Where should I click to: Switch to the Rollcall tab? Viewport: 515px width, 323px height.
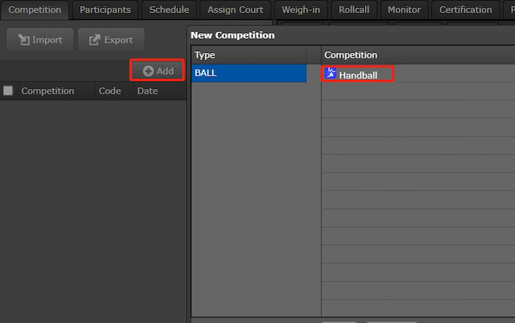[x=355, y=10]
